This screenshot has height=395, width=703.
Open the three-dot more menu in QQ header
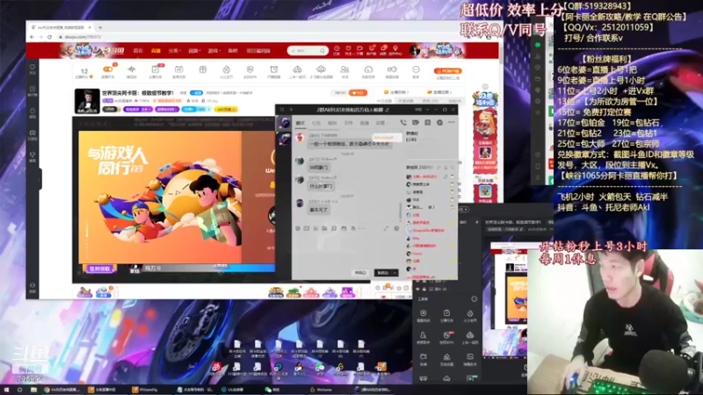pos(452,122)
